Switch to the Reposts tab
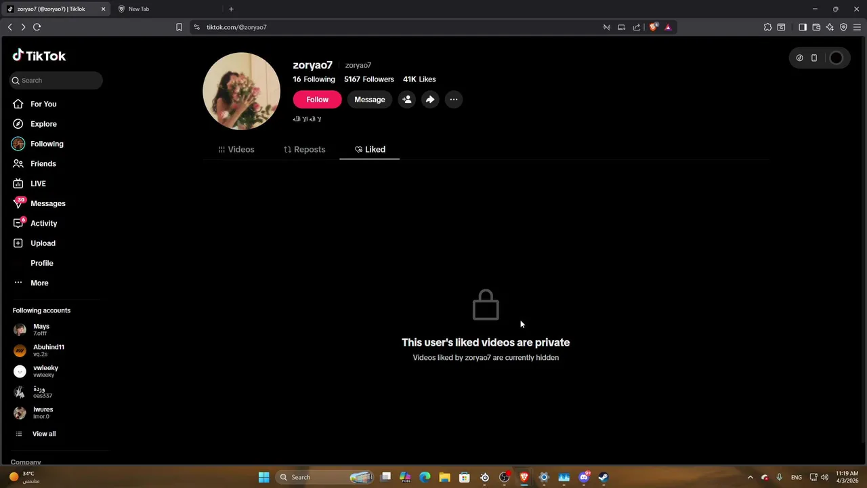This screenshot has width=867, height=488. click(x=304, y=149)
